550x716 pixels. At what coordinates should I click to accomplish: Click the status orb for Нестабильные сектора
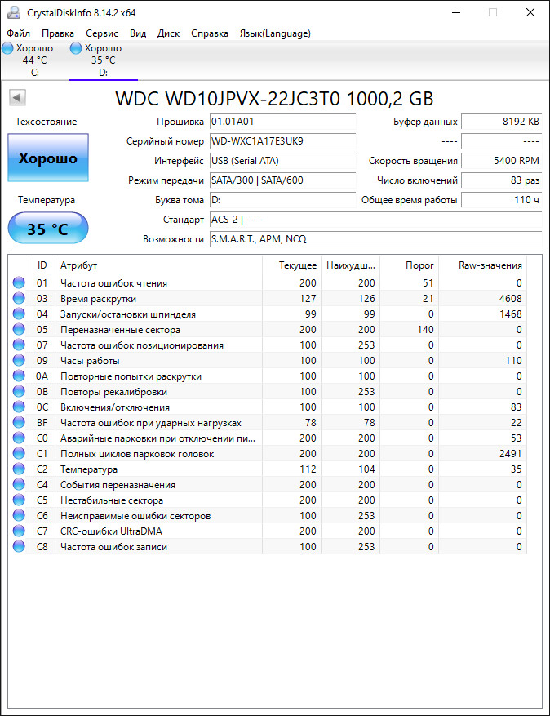[19, 500]
